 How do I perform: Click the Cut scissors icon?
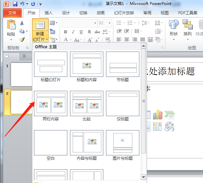click(x=22, y=23)
